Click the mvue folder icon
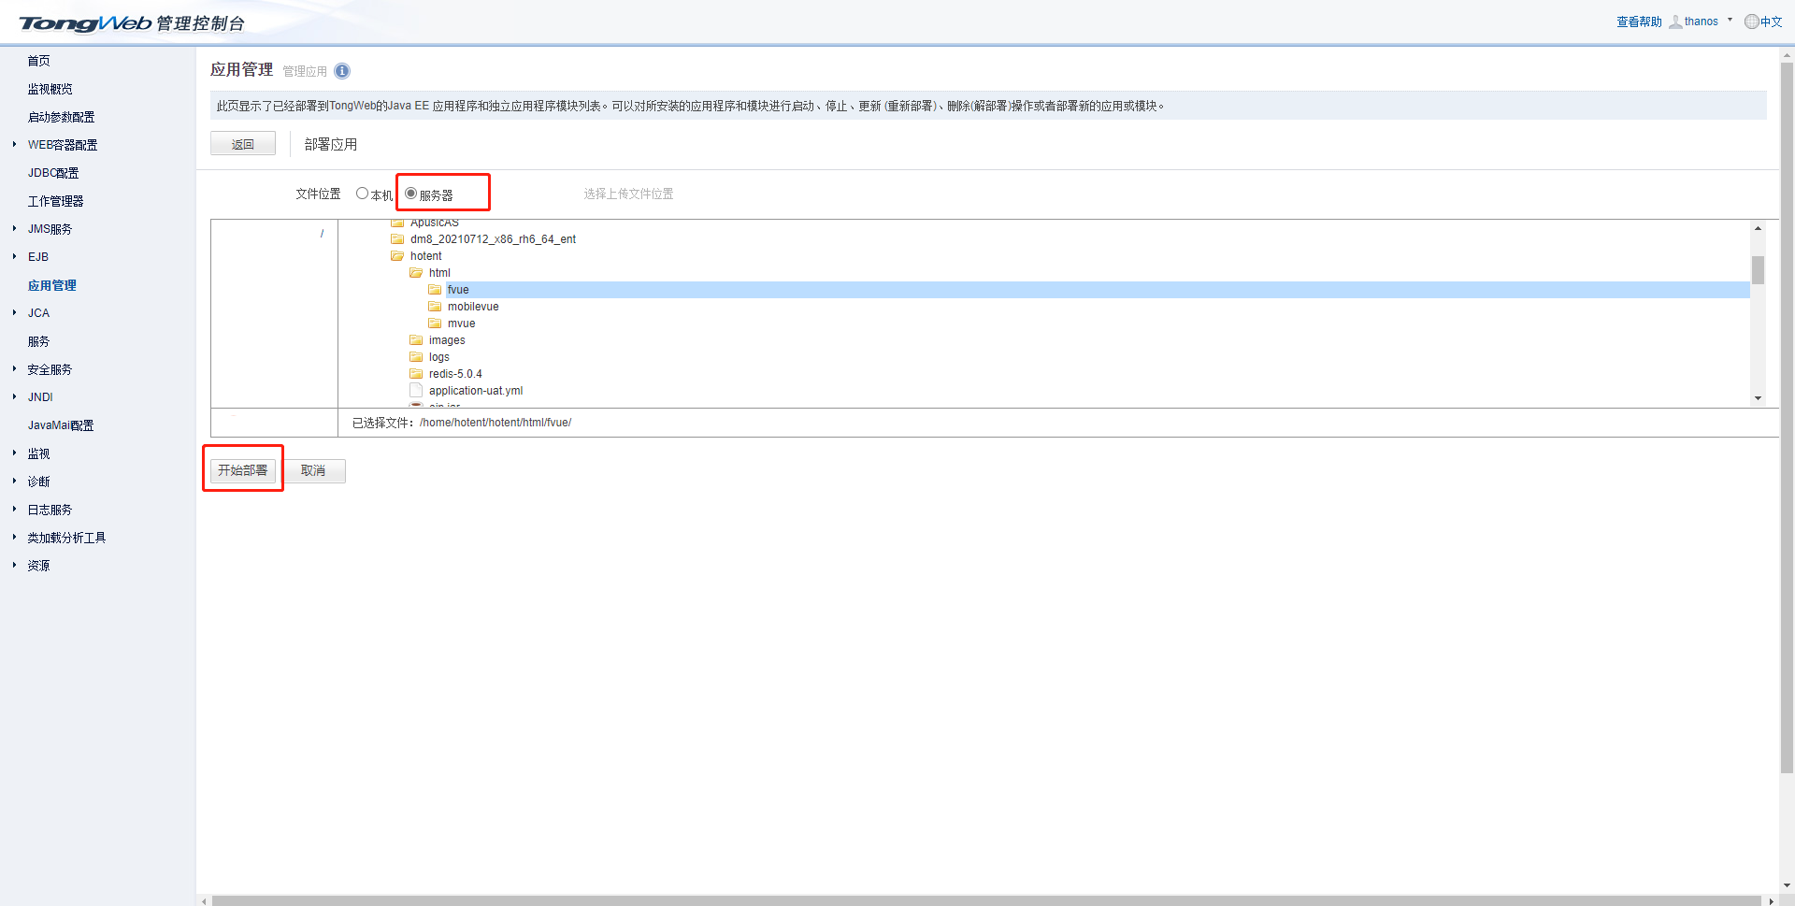 [435, 324]
